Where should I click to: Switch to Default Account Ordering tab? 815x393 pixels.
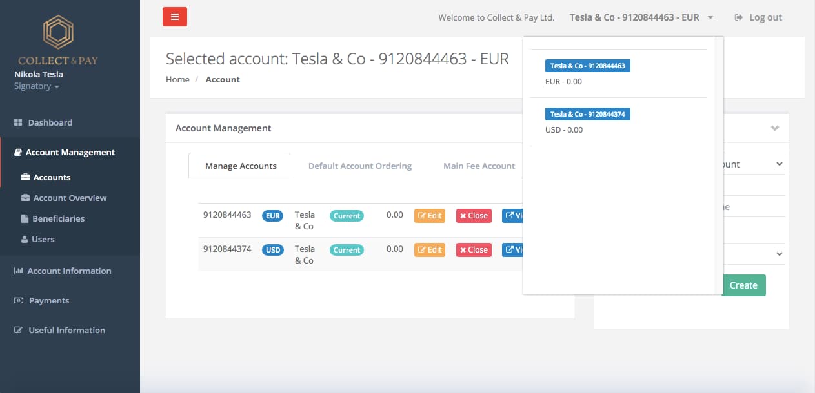(359, 166)
